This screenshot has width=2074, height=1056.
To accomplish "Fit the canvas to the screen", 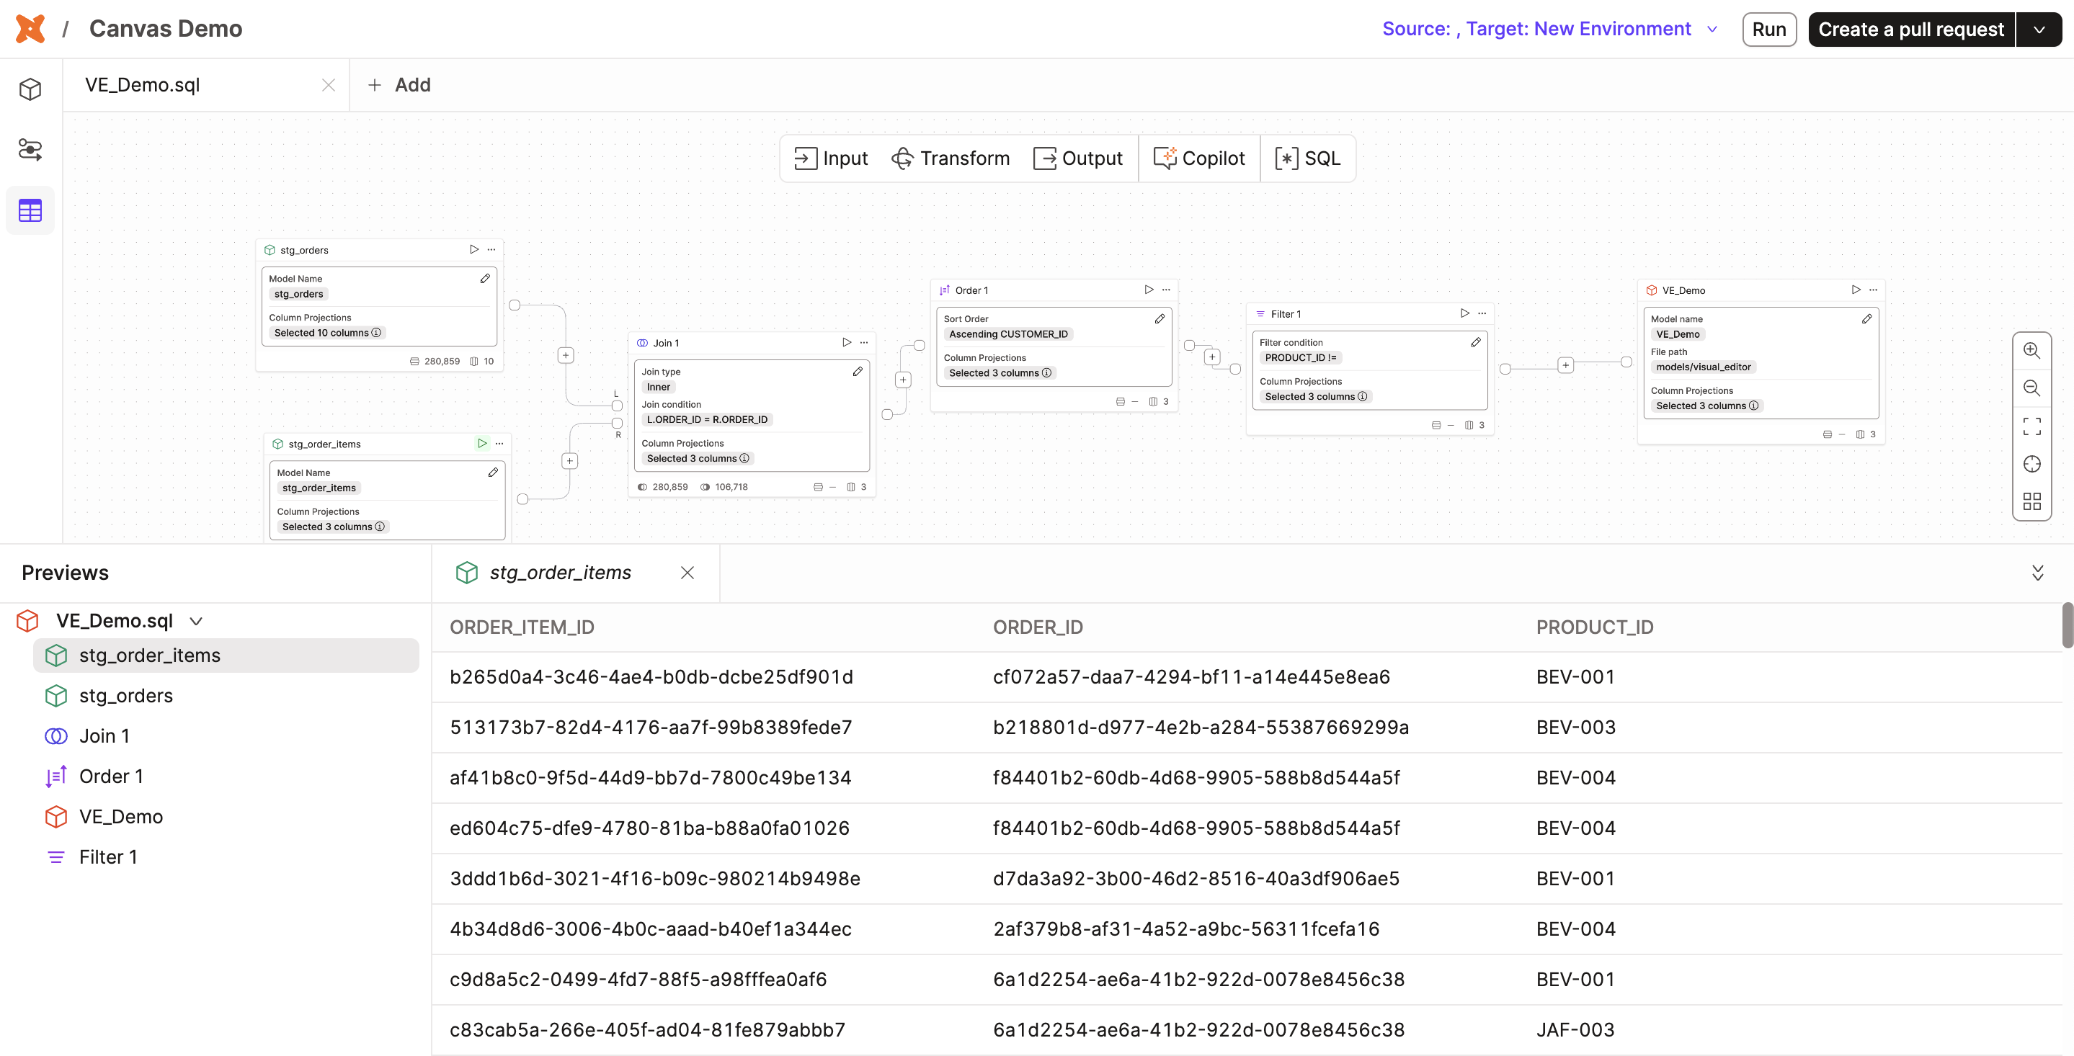I will 2032,426.
